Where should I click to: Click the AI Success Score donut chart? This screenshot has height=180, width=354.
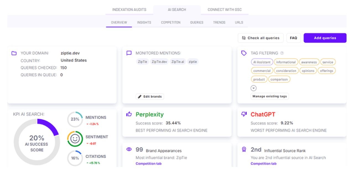coord(37,143)
